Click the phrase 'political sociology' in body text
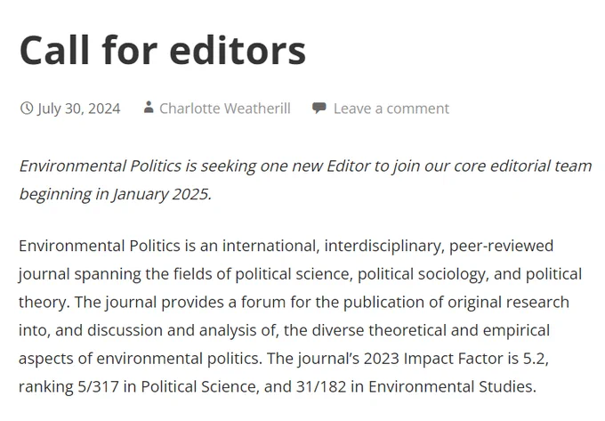This screenshot has width=605, height=421. tap(421, 274)
